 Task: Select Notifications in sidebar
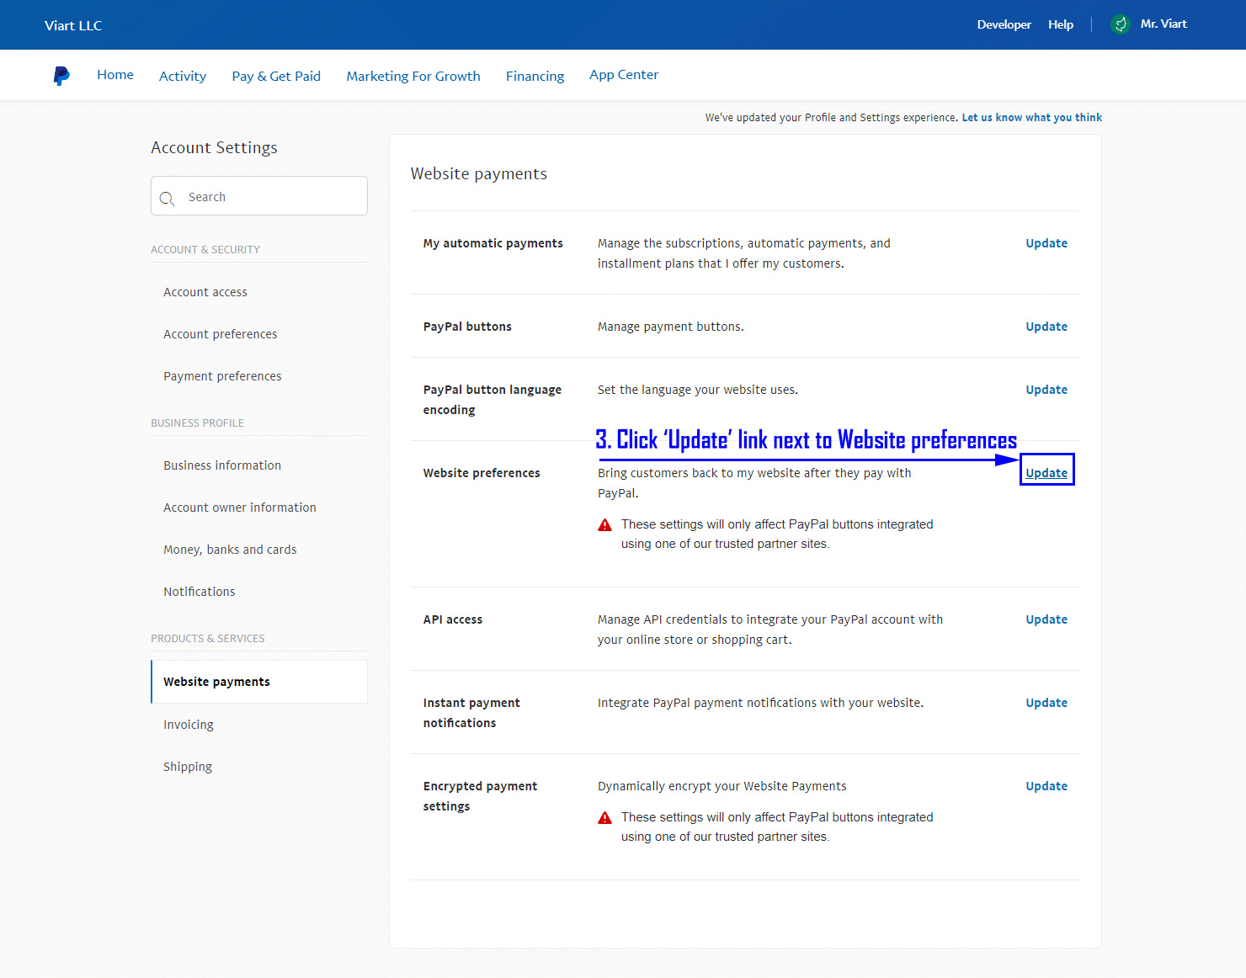200,592
